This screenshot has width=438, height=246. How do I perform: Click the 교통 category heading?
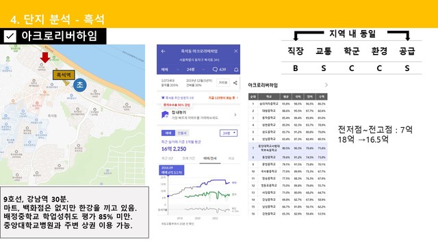(324, 51)
